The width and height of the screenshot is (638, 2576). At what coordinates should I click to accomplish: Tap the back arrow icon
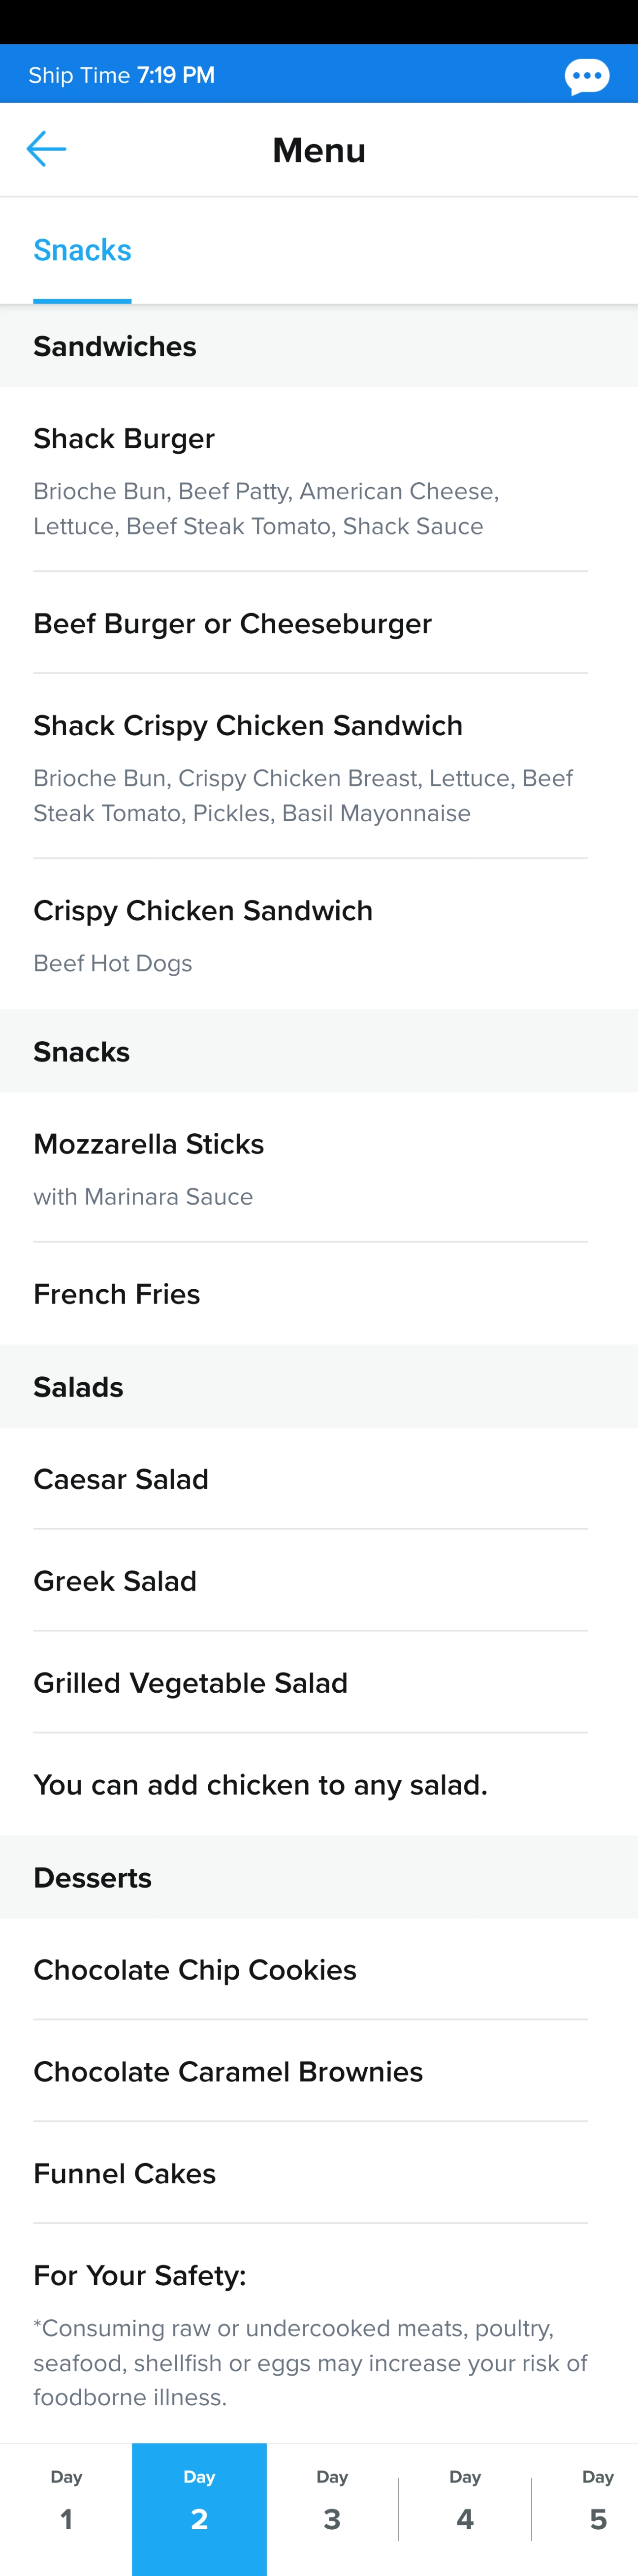click(46, 149)
